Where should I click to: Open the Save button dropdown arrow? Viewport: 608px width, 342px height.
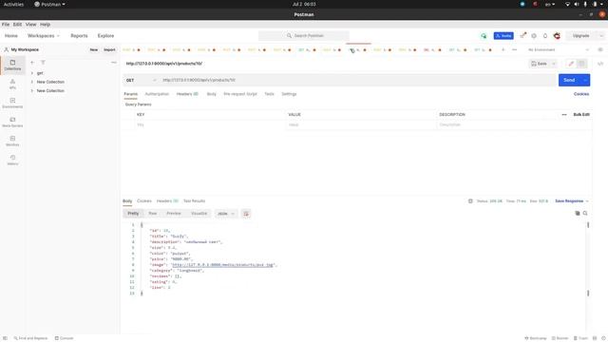[x=554, y=64]
